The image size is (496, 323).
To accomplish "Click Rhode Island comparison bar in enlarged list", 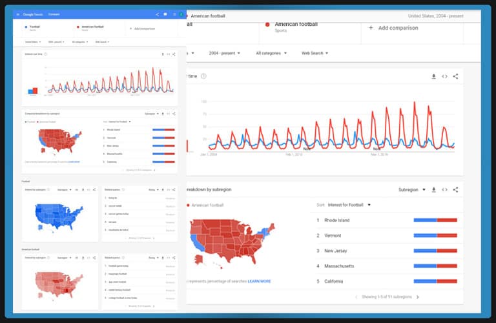I will click(435, 220).
